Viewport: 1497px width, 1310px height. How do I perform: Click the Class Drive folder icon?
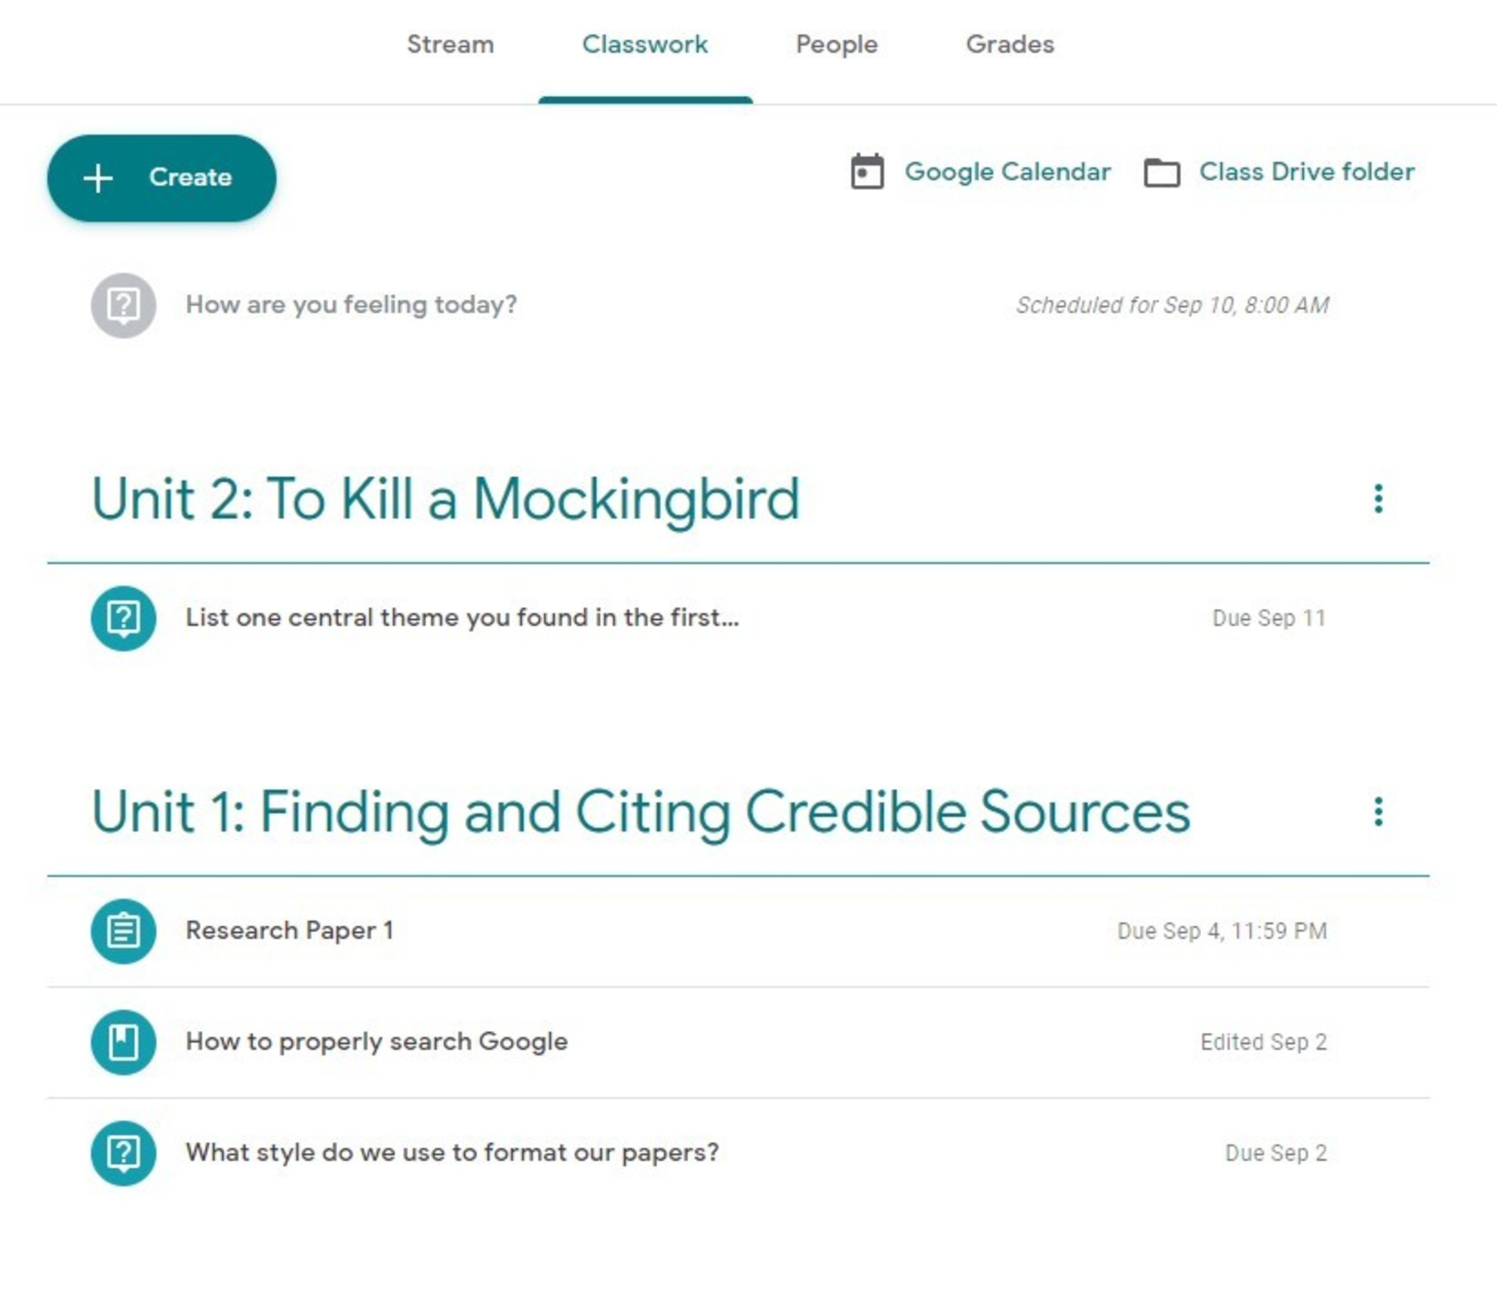tap(1161, 173)
